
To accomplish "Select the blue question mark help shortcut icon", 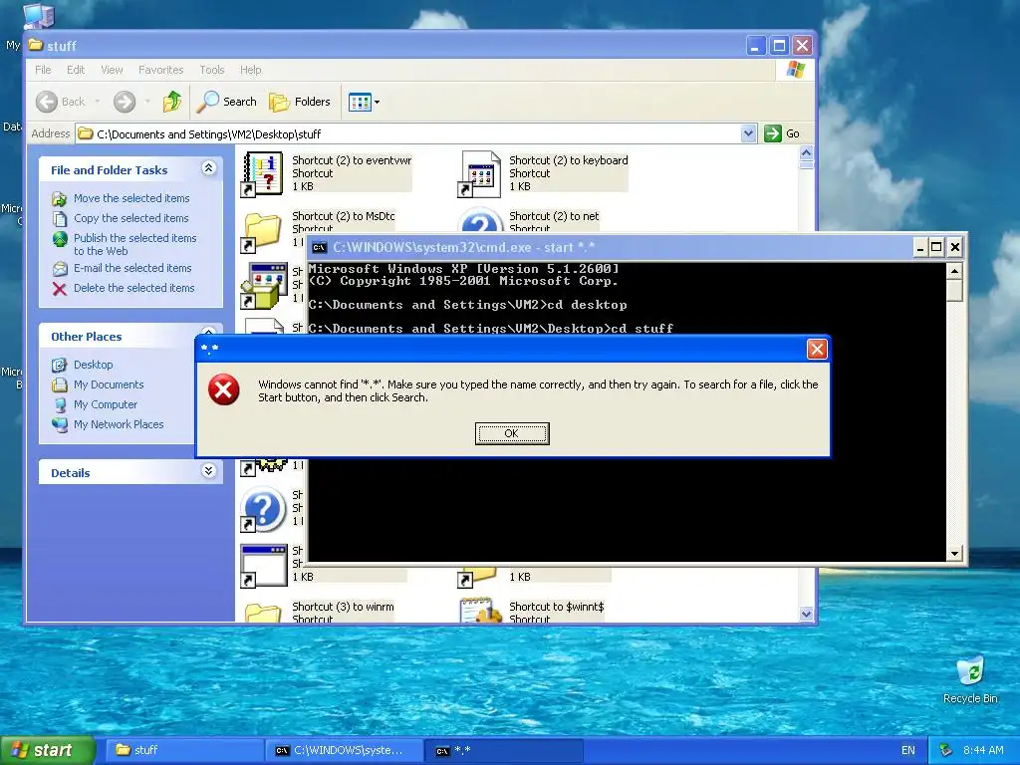I will pos(262,509).
